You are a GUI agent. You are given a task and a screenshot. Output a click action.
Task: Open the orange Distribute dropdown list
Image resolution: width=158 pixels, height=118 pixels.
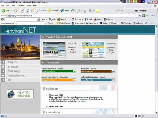pyautogui.click(x=59, y=80)
